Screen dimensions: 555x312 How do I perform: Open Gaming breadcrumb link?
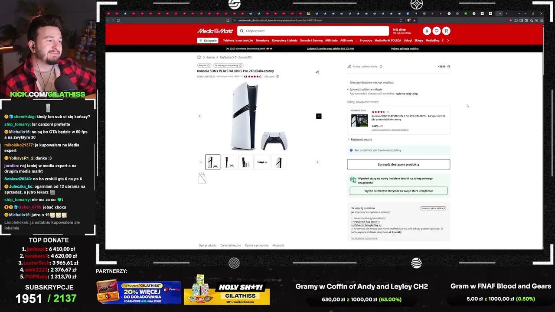(x=211, y=57)
